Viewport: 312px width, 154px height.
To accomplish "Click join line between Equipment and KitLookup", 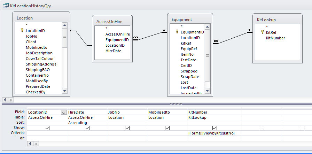I will [233, 38].
